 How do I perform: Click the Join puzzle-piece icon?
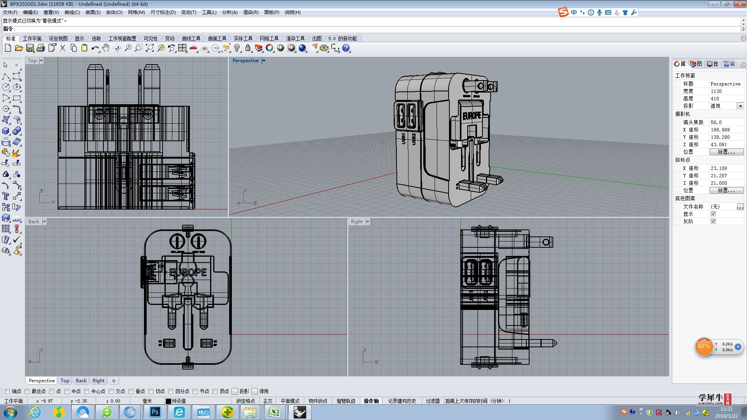pos(6,152)
